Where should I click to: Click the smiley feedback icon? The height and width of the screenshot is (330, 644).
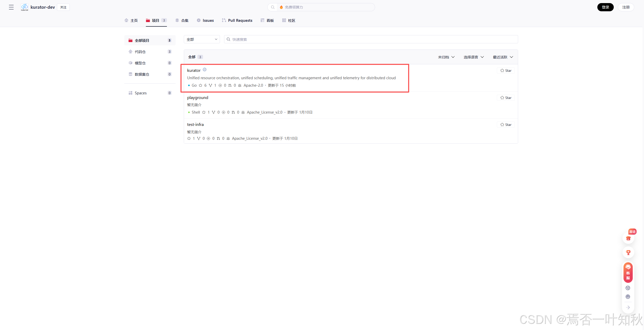(628, 297)
